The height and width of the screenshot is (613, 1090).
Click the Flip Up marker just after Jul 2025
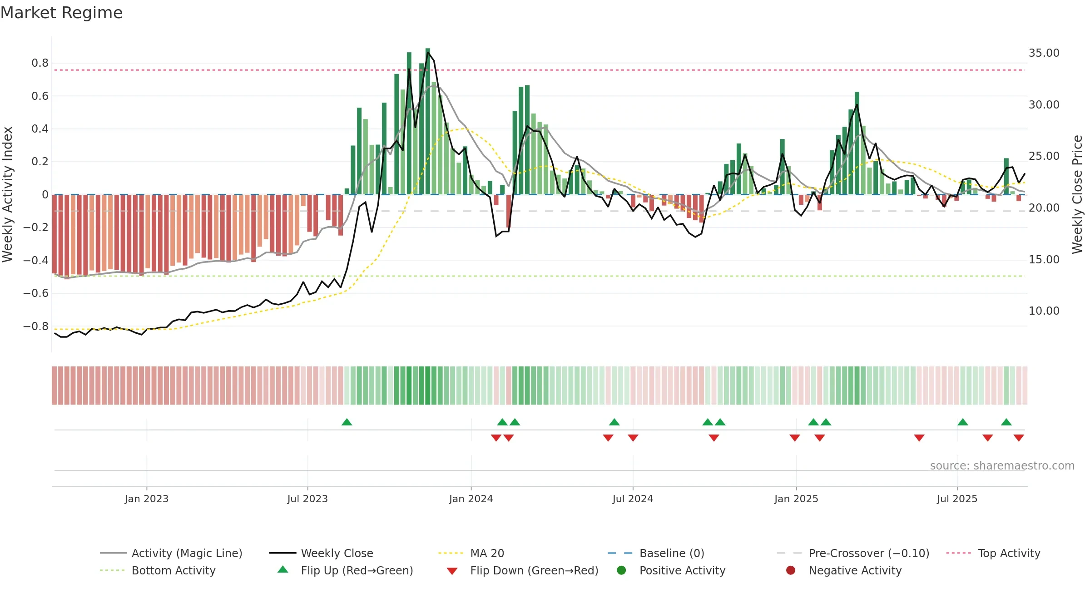coord(963,422)
